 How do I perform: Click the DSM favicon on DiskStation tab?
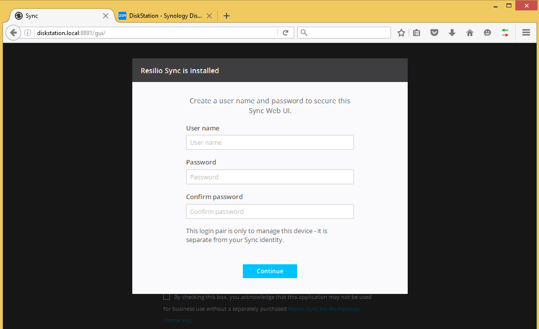(x=122, y=16)
